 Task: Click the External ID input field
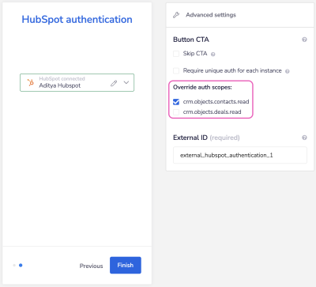[x=240, y=155]
